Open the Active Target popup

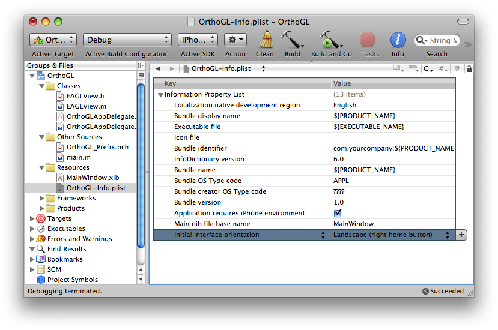53,40
